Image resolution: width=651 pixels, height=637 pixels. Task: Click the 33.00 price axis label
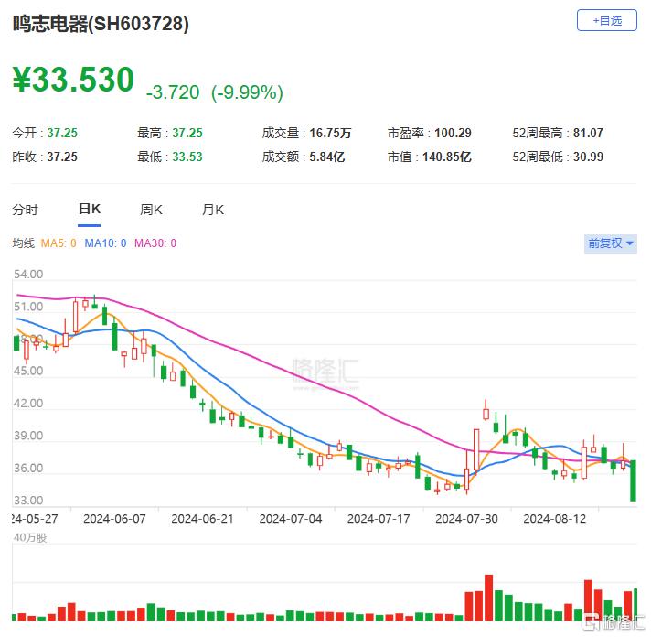click(28, 500)
